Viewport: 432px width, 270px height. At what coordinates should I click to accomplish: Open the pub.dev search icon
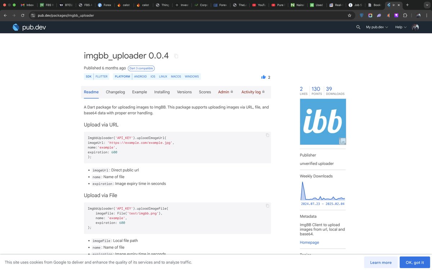358,27
